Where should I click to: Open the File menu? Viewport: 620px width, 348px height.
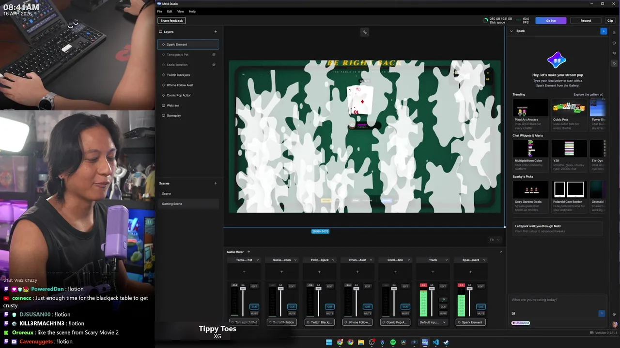tap(159, 11)
